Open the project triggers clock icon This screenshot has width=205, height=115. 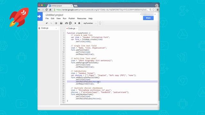tap(70, 23)
